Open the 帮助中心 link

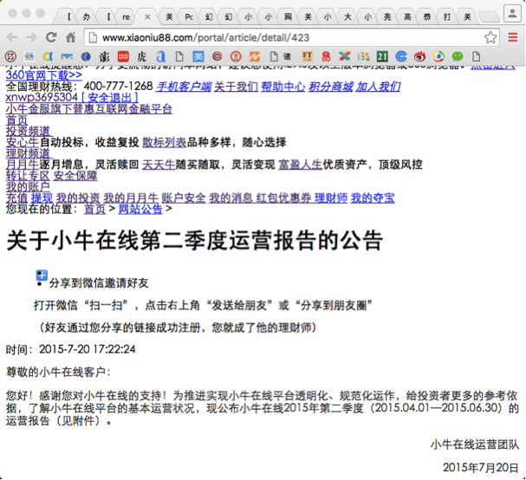(283, 87)
